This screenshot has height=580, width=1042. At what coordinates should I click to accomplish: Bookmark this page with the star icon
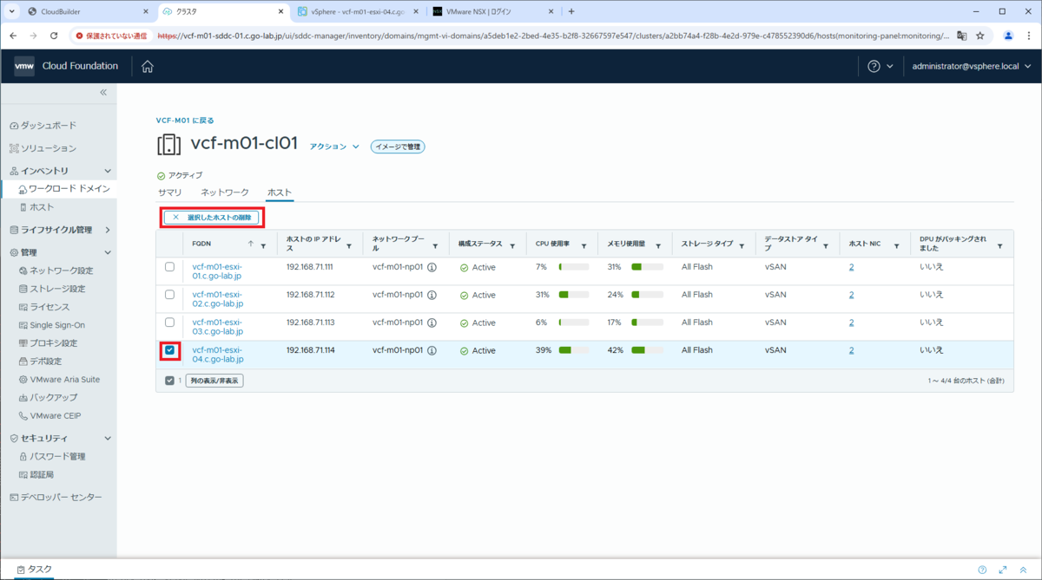[980, 36]
